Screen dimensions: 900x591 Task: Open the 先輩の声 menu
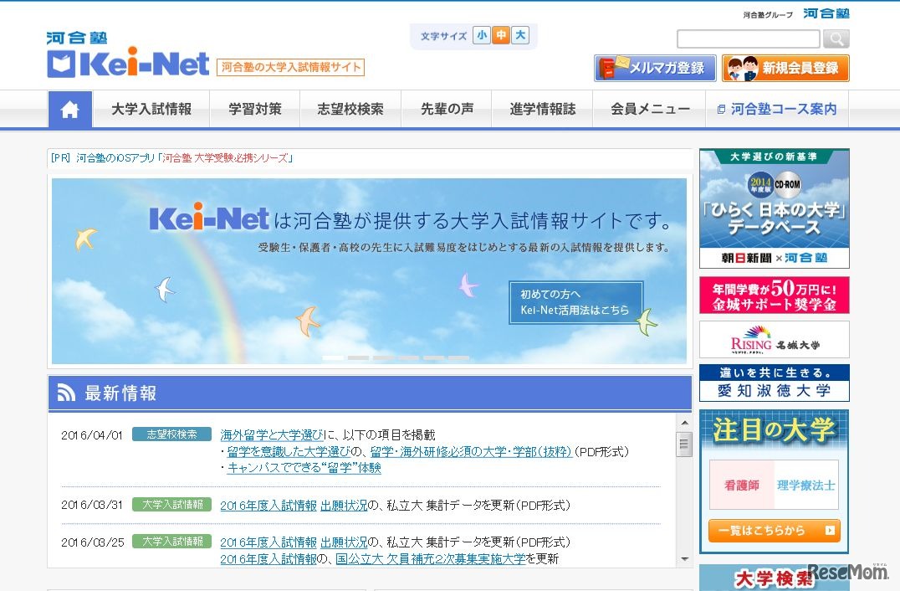point(447,109)
